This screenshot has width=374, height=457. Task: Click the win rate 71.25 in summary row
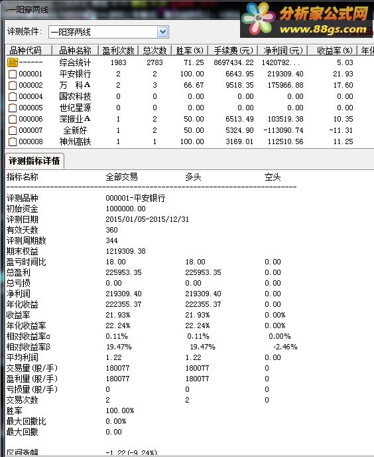pos(194,62)
